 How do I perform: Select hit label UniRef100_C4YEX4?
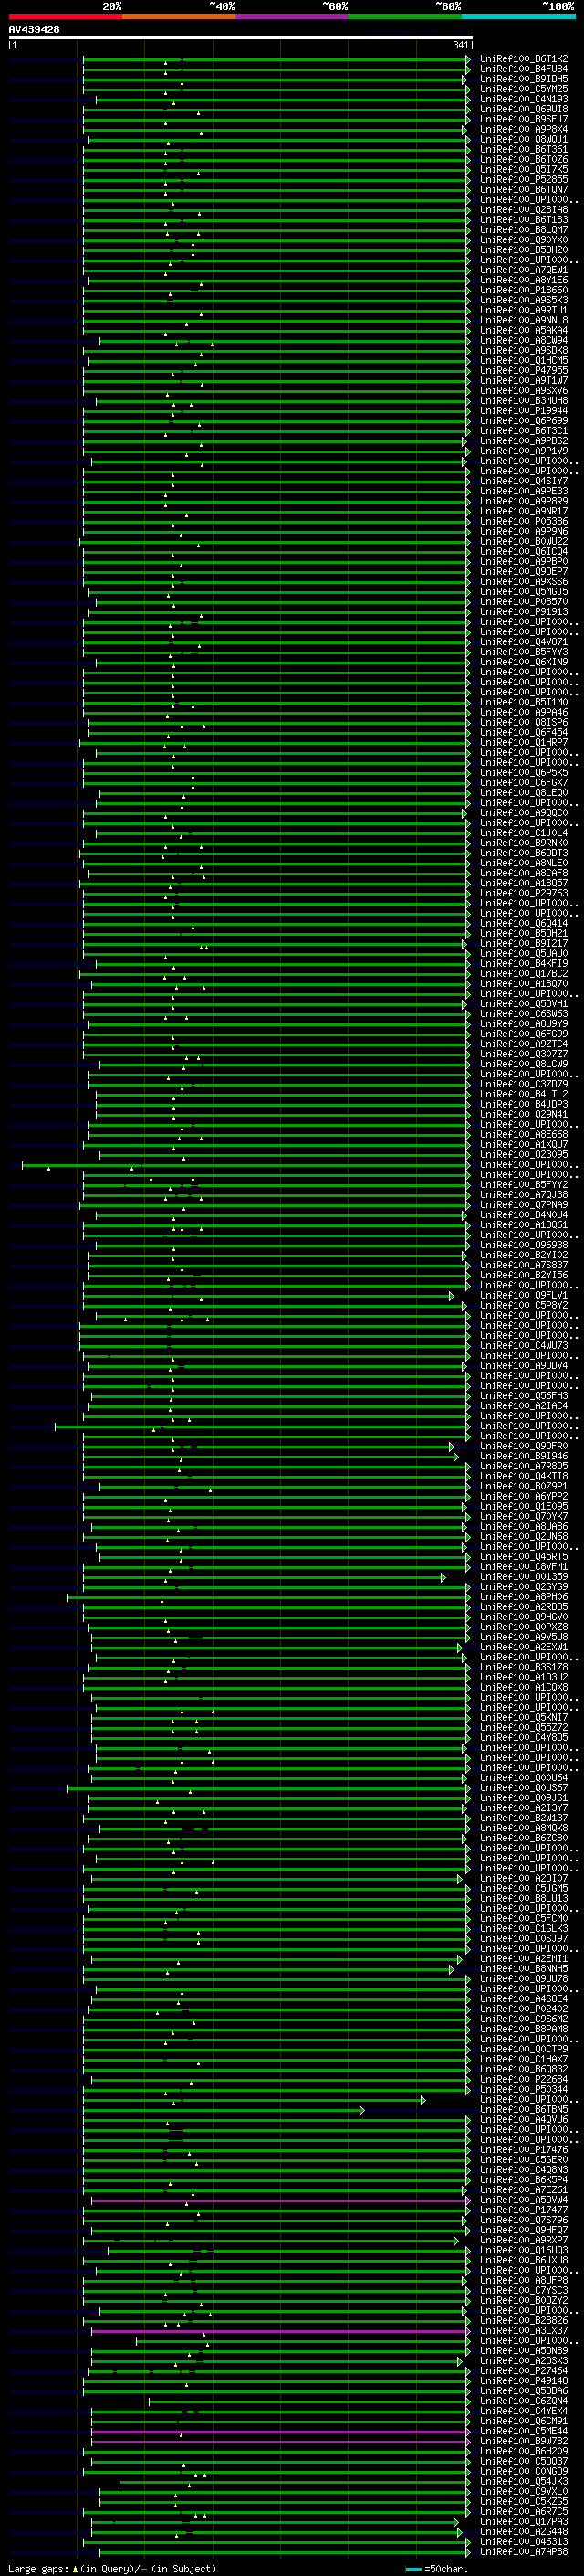[523, 2411]
